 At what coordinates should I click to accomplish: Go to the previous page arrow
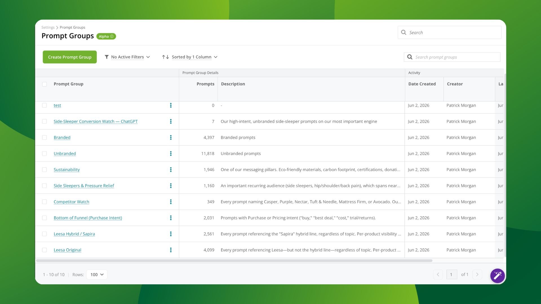[438, 274]
